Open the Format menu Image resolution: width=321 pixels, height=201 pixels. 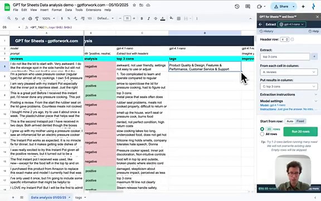pos(57,10)
